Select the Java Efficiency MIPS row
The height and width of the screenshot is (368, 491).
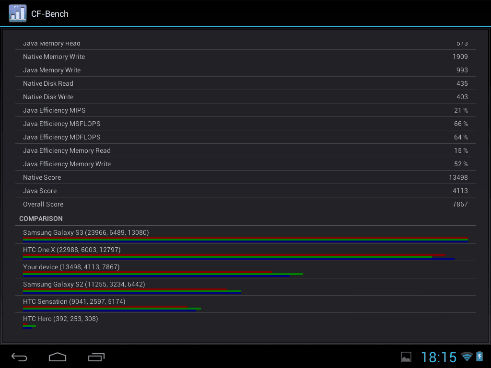pyautogui.click(x=245, y=111)
